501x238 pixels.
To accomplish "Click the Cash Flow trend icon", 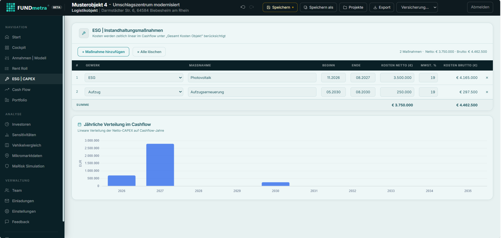I will (x=7, y=90).
